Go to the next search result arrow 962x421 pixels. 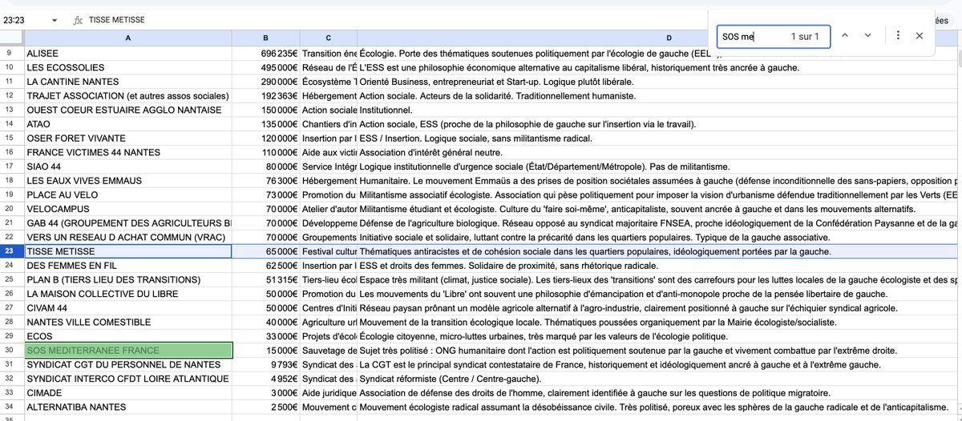point(867,35)
